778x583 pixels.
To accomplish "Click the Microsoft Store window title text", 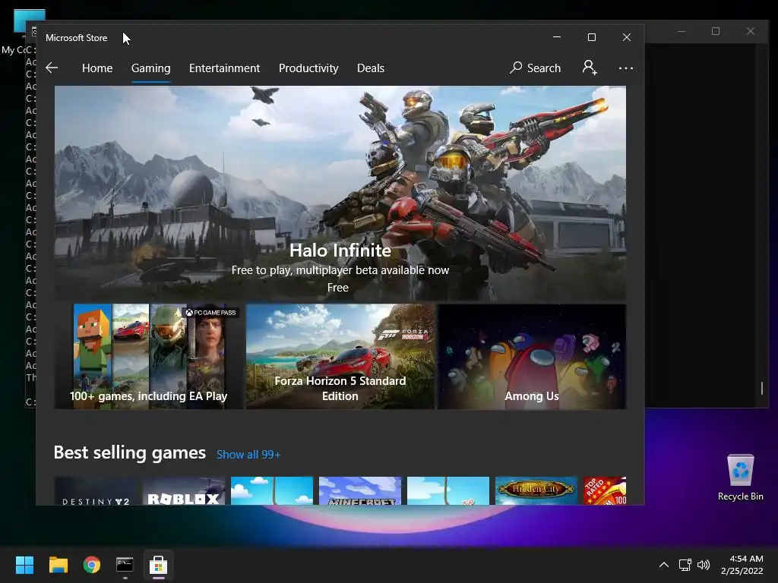I will [x=77, y=38].
